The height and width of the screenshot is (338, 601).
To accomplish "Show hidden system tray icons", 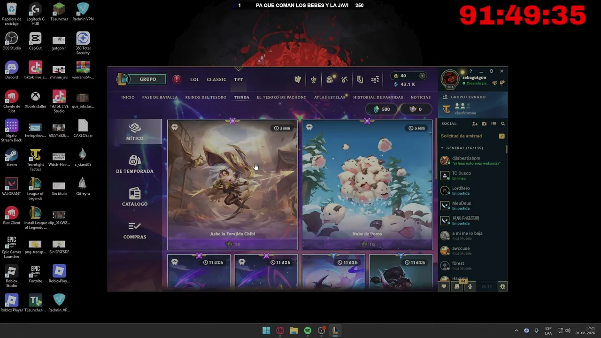I will 516,330.
